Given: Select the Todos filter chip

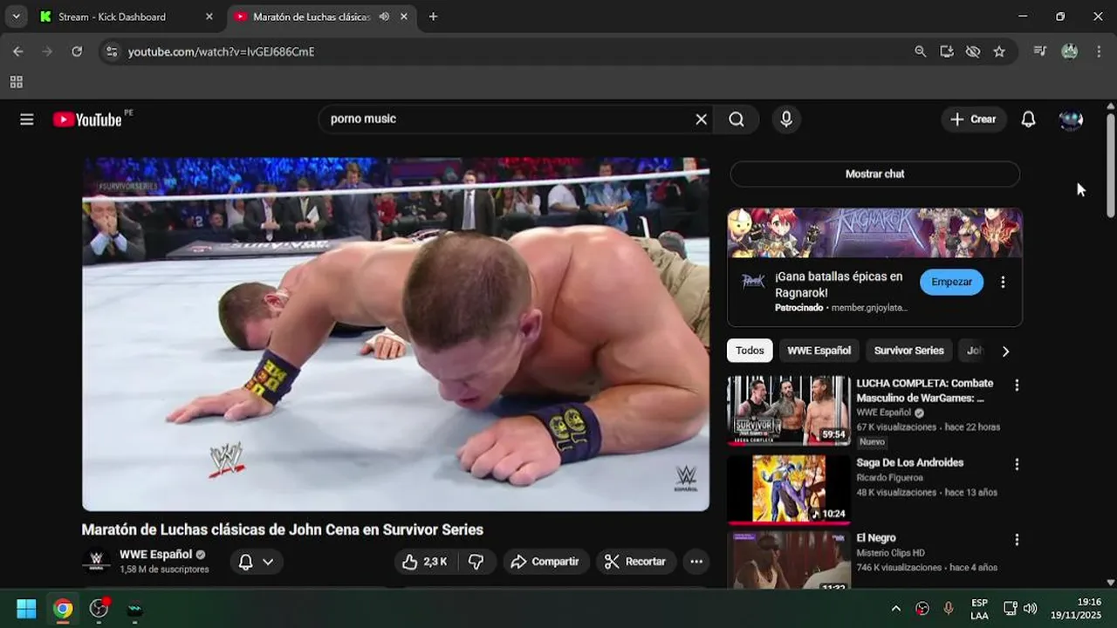Looking at the screenshot, I should tap(750, 351).
